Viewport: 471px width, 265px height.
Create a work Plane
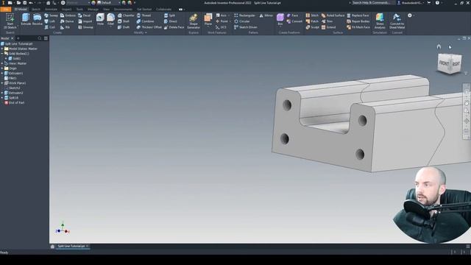pyautogui.click(x=208, y=20)
